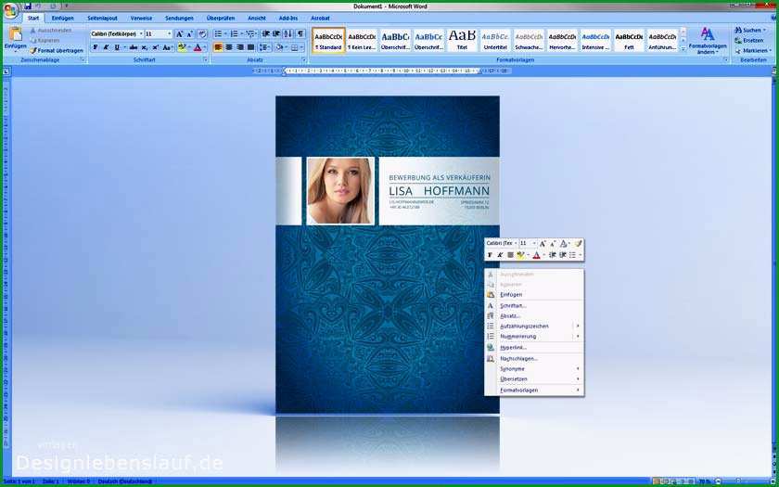The height and width of the screenshot is (487, 779).
Task: Increase paragraph indent in ribbon
Action: click(x=276, y=33)
